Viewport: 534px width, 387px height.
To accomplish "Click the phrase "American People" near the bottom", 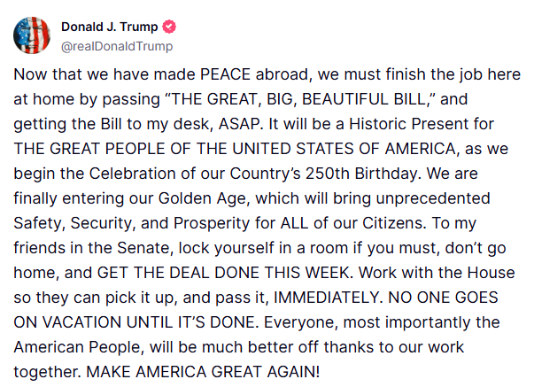I will point(77,347).
